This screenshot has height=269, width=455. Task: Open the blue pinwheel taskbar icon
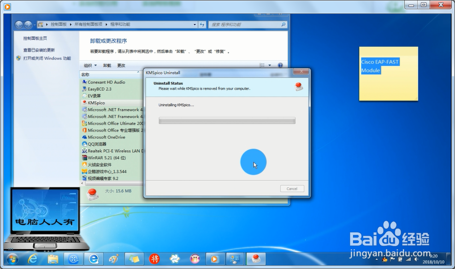coord(175,259)
